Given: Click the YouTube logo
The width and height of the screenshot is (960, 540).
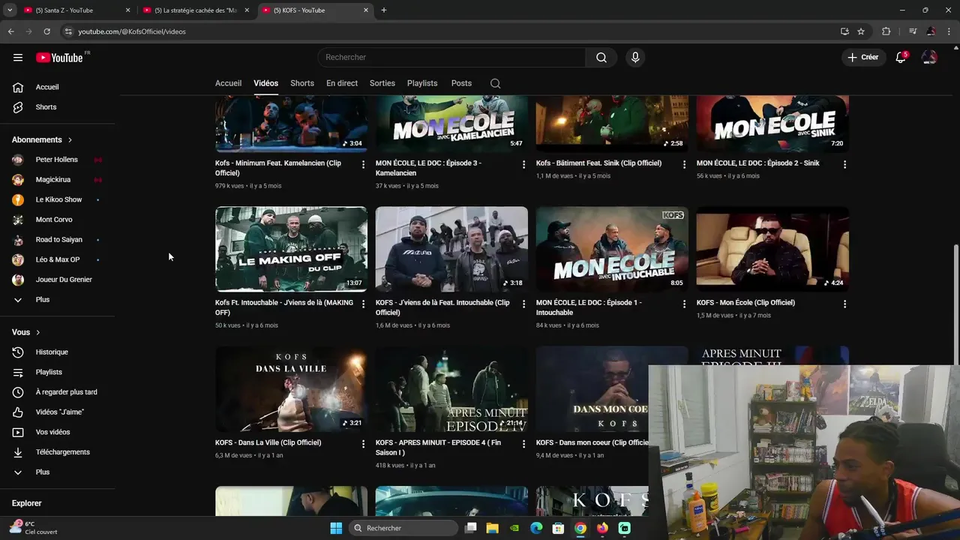Looking at the screenshot, I should click(x=59, y=58).
